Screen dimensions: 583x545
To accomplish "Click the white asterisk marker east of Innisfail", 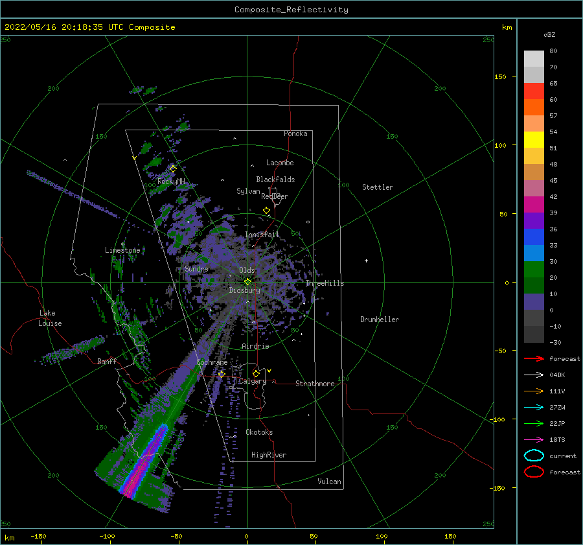I will (x=308, y=222).
